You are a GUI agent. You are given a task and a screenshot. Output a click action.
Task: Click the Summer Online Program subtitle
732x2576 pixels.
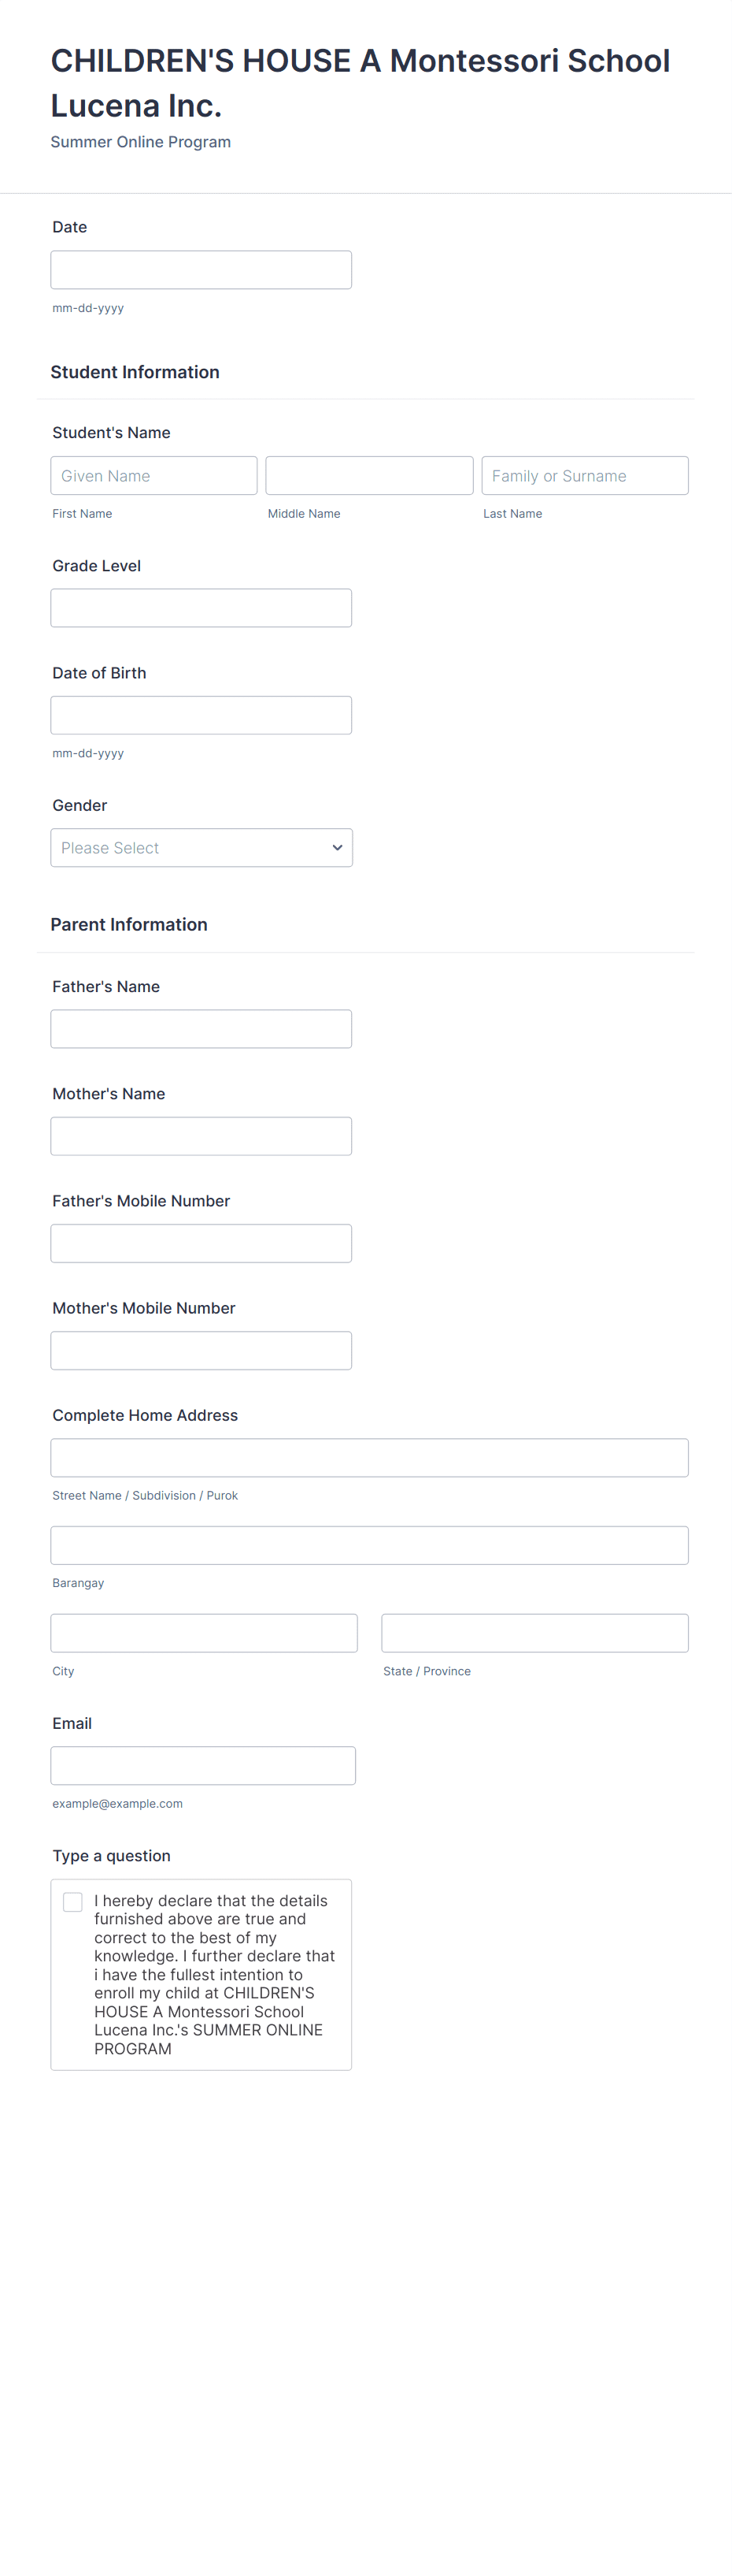pyautogui.click(x=141, y=142)
